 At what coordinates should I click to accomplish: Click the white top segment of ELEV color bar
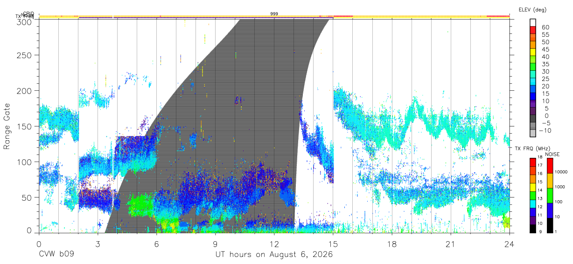[x=533, y=23]
